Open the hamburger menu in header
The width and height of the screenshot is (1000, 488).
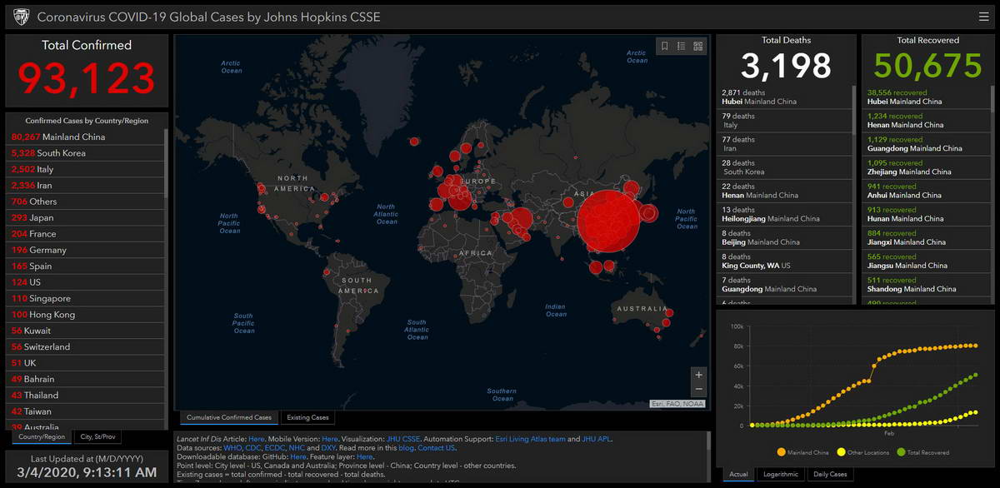point(984,17)
